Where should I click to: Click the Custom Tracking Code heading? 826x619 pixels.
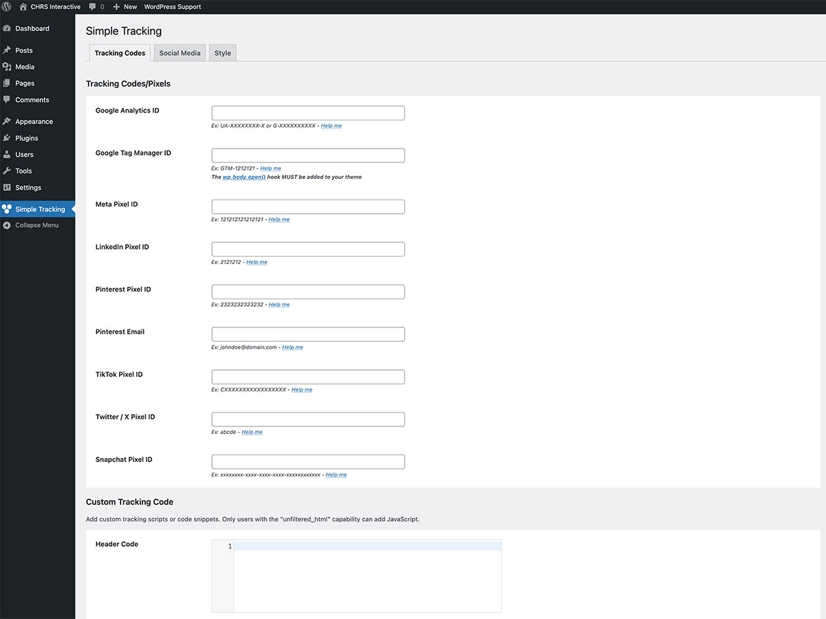click(129, 502)
